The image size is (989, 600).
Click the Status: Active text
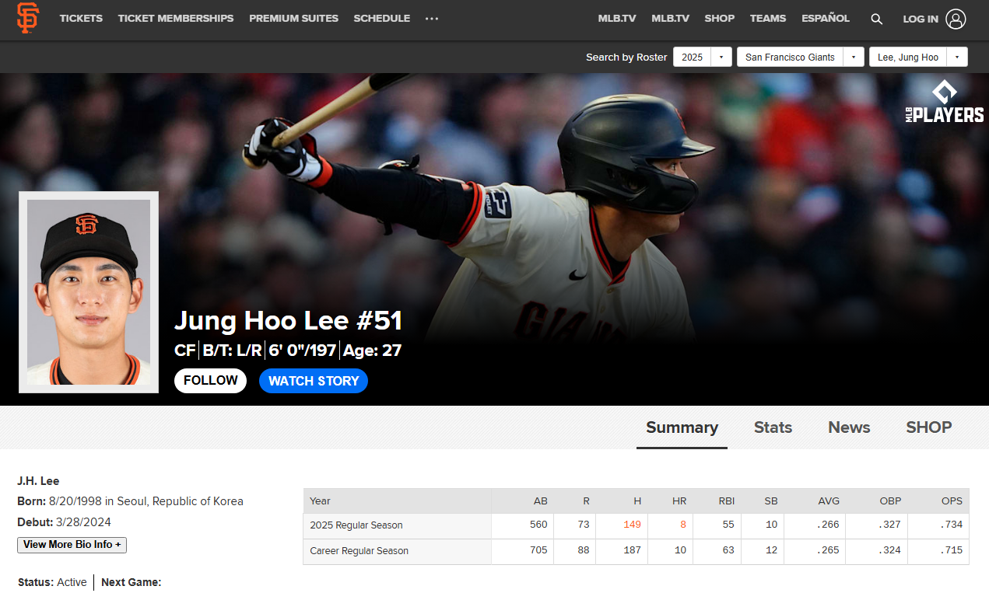(x=52, y=582)
